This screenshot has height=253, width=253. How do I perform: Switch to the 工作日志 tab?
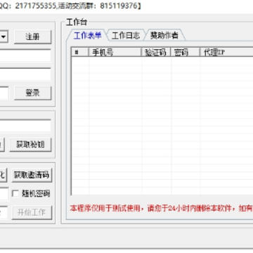tap(126, 36)
